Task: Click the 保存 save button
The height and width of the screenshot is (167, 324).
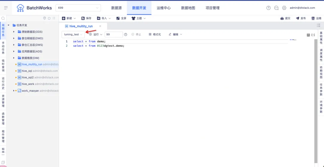Action: [x=86, y=18]
